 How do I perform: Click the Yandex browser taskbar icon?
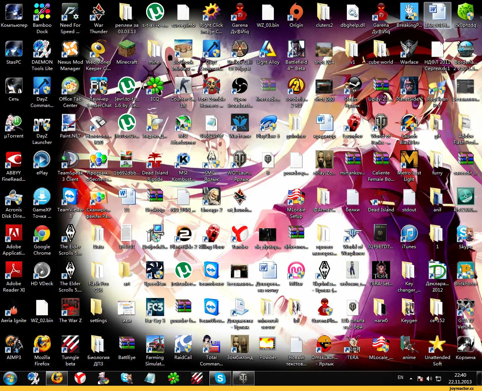[80, 378]
